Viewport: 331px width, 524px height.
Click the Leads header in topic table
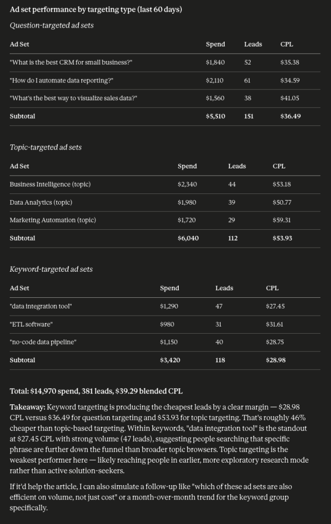point(237,166)
